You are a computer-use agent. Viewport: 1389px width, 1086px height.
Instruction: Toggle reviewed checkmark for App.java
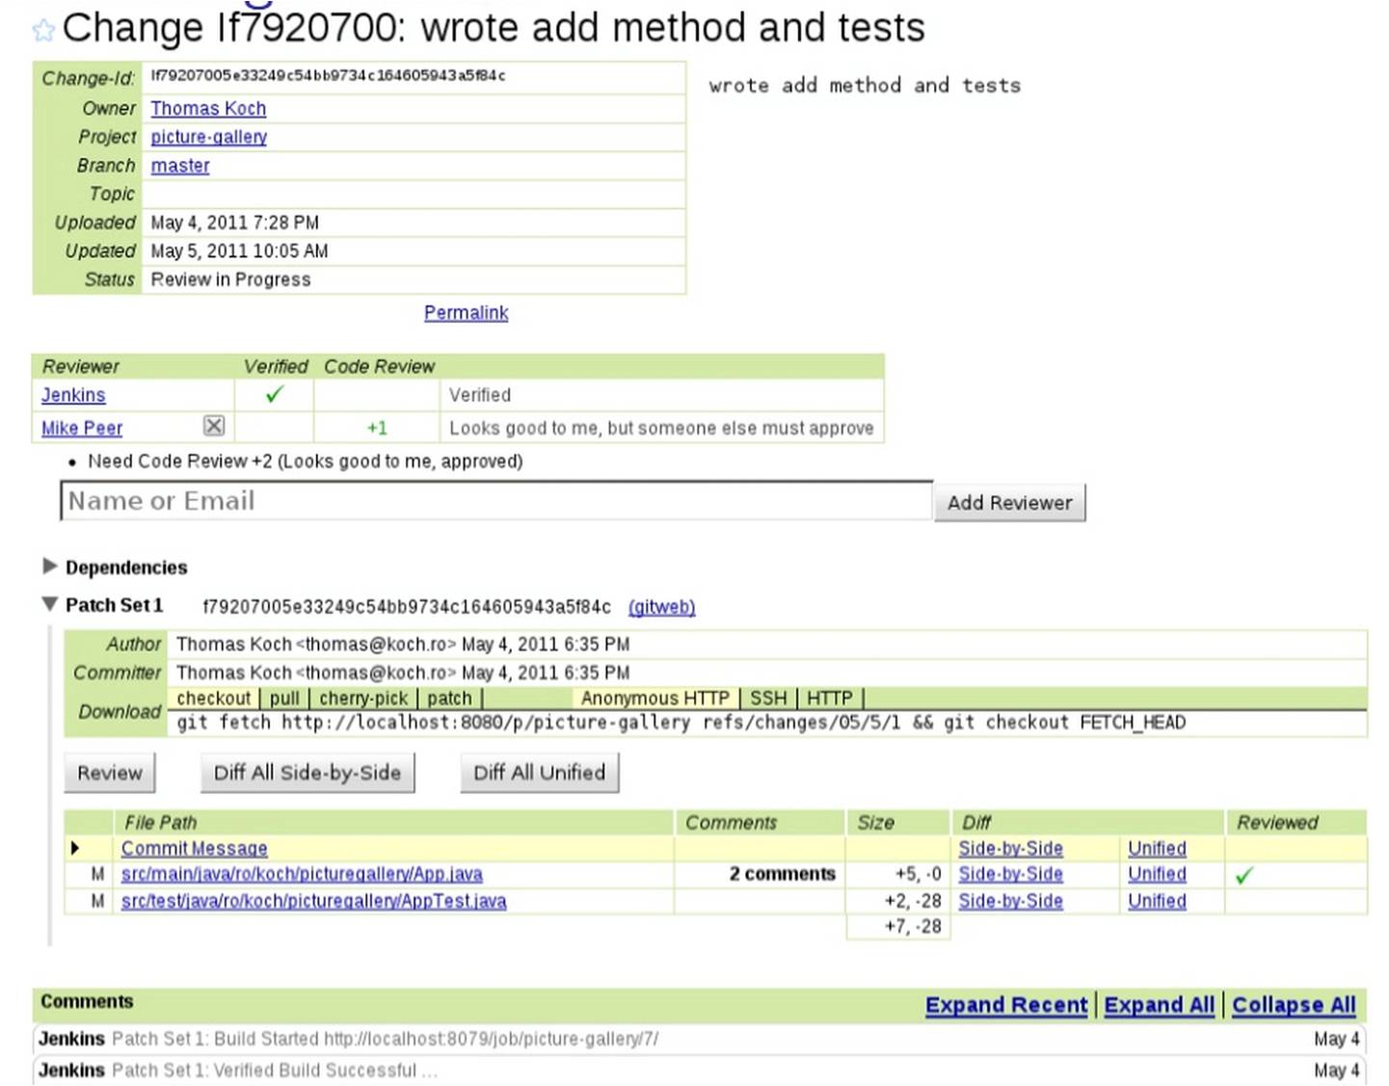(1244, 875)
